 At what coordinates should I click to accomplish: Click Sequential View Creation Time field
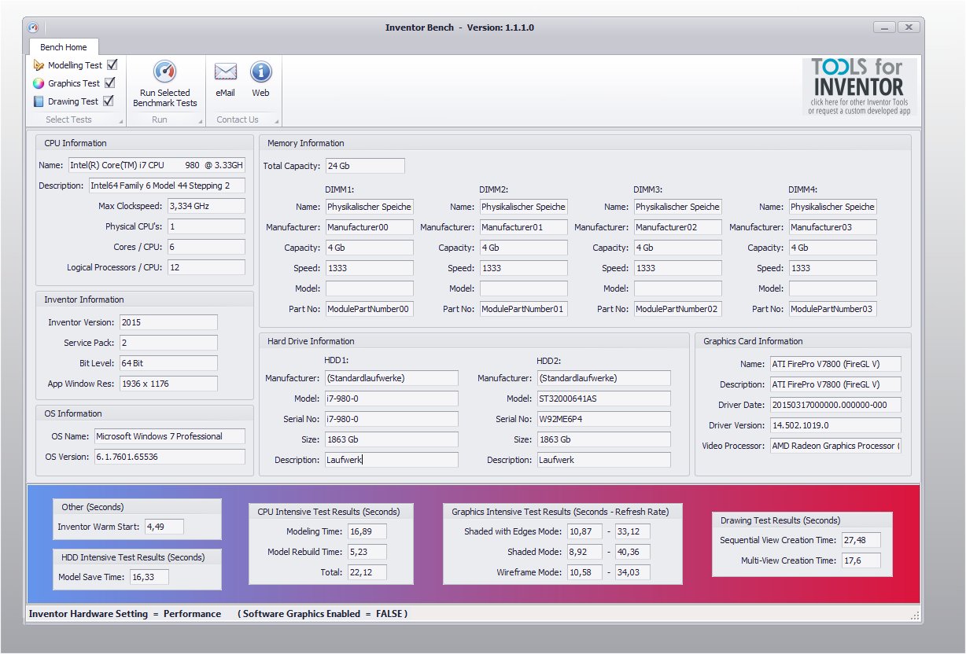click(x=861, y=540)
